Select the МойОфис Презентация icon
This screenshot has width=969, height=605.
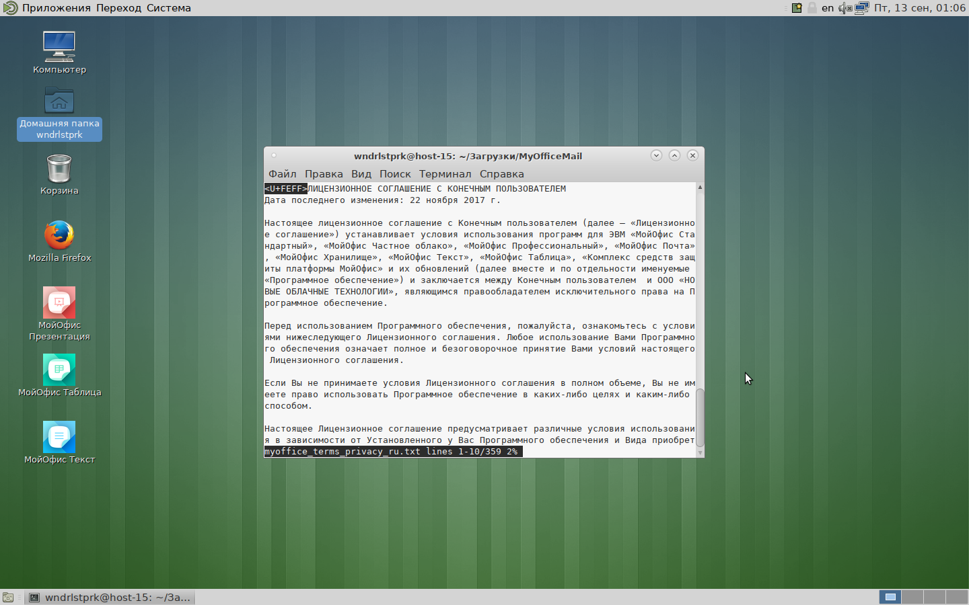pyautogui.click(x=59, y=313)
